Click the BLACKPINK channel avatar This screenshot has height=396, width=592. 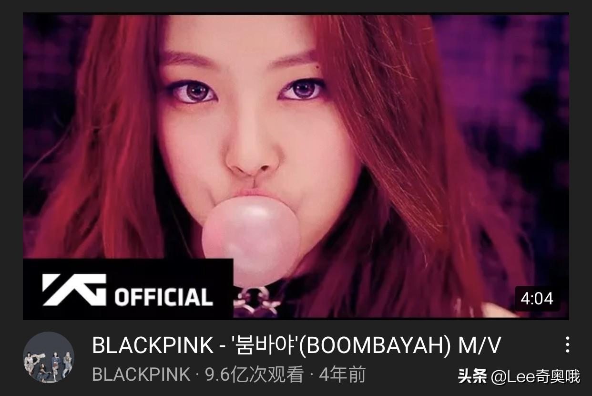pyautogui.click(x=49, y=357)
